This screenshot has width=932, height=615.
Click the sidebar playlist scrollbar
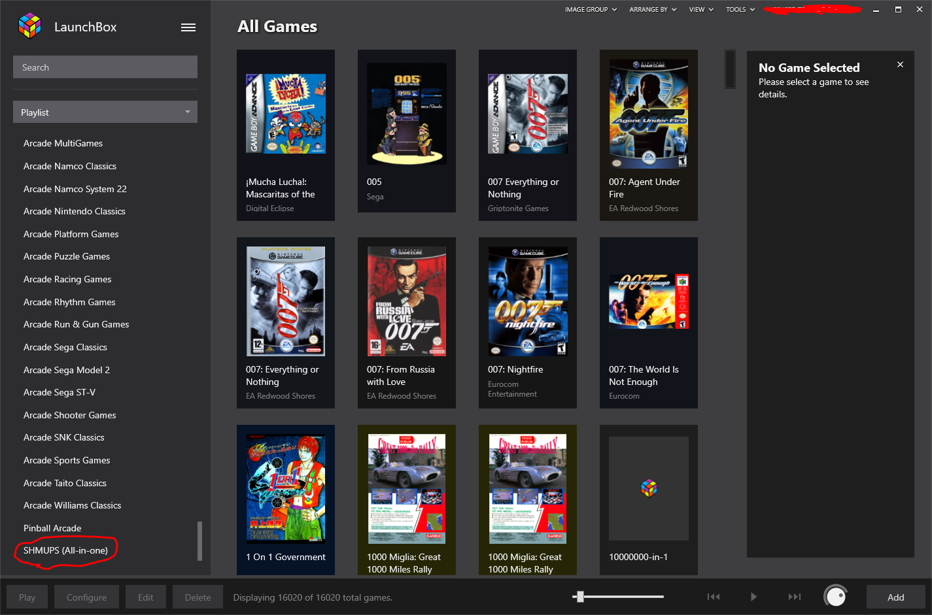[199, 541]
